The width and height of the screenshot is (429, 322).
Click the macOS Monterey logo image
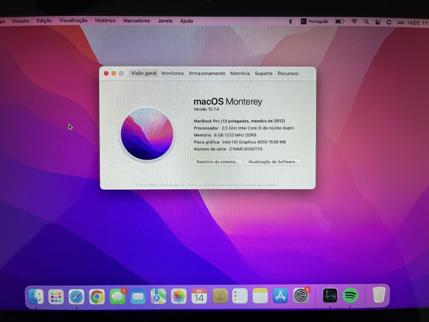[147, 134]
